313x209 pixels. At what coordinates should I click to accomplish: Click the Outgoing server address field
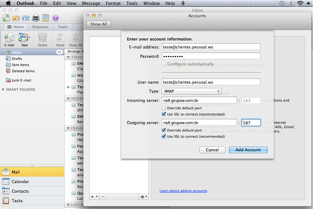click(199, 122)
